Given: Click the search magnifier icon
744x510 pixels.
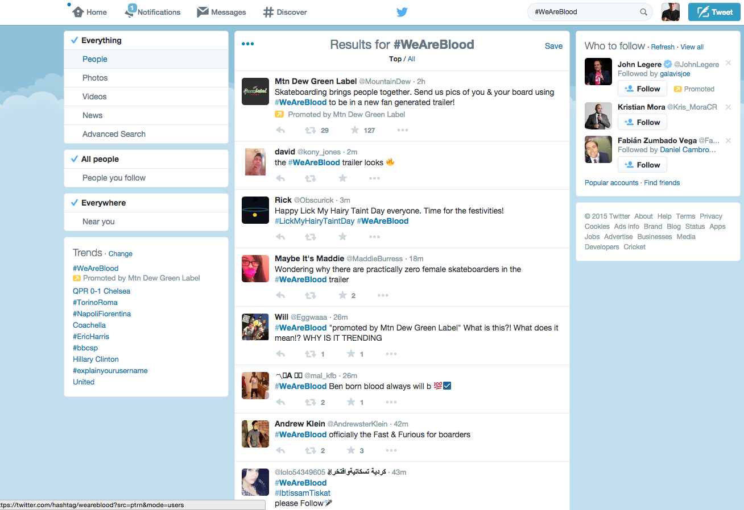Looking at the screenshot, I should click(x=644, y=12).
